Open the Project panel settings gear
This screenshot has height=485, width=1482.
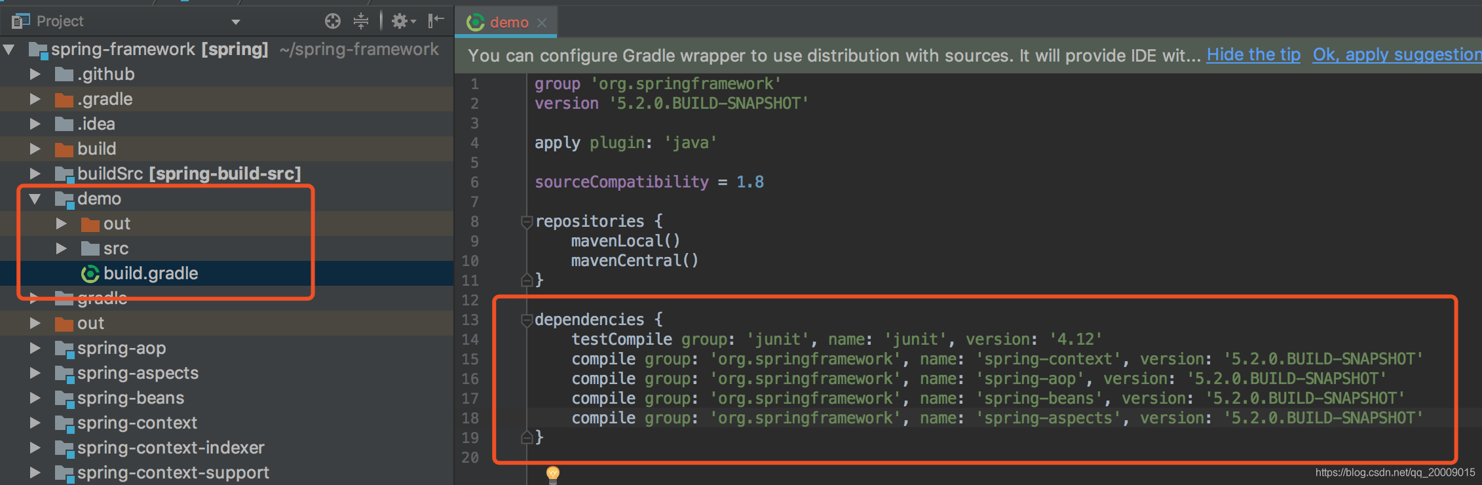click(x=403, y=22)
